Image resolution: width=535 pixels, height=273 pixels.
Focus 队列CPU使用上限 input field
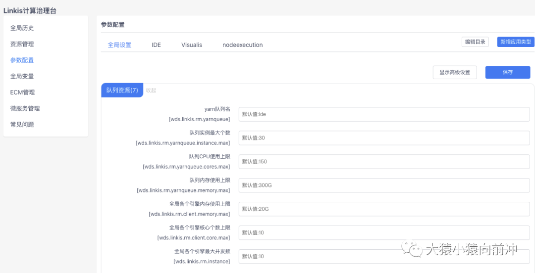click(x=384, y=162)
